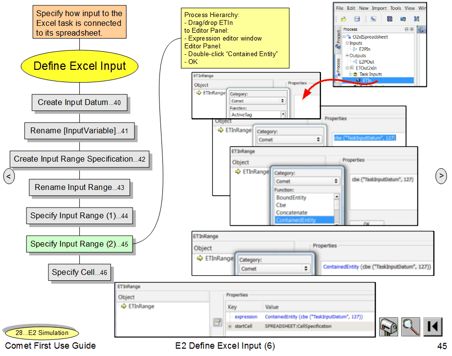Click the Save diskette toolbar icon
Viewport: 452px width, 356px height.
[x=357, y=19]
